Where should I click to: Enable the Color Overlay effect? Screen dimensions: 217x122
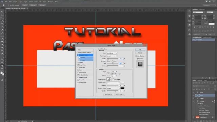pyautogui.click(x=78, y=73)
